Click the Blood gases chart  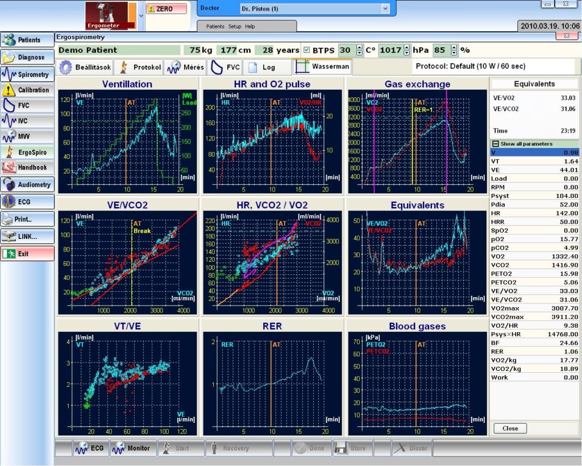417,383
